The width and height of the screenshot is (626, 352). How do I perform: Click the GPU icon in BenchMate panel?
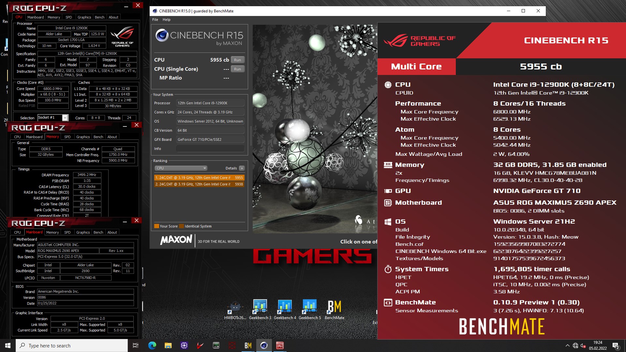point(388,191)
